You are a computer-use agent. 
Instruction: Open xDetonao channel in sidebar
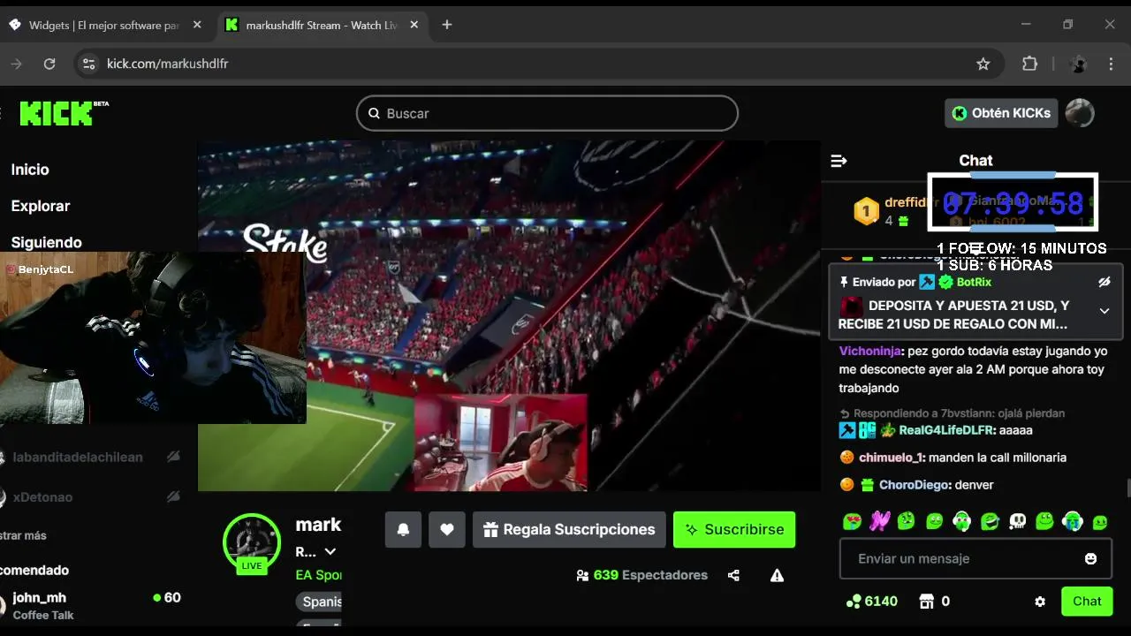click(x=42, y=497)
